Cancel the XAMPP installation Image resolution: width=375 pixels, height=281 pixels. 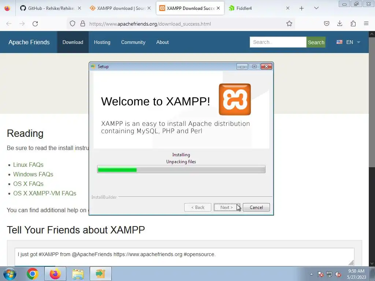point(256,207)
